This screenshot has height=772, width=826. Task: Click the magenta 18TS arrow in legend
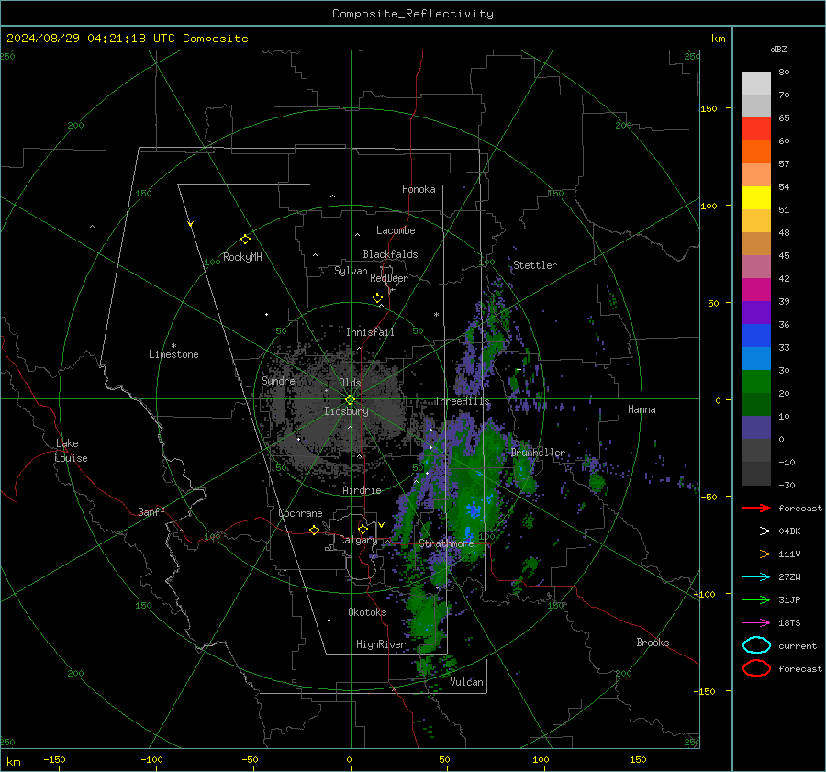(x=756, y=623)
